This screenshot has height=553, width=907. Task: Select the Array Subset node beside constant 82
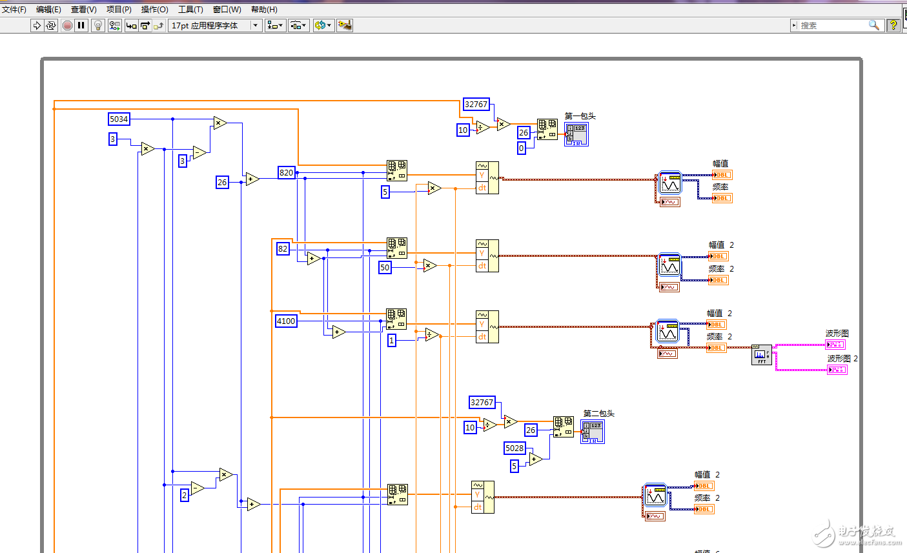pyautogui.click(x=397, y=248)
